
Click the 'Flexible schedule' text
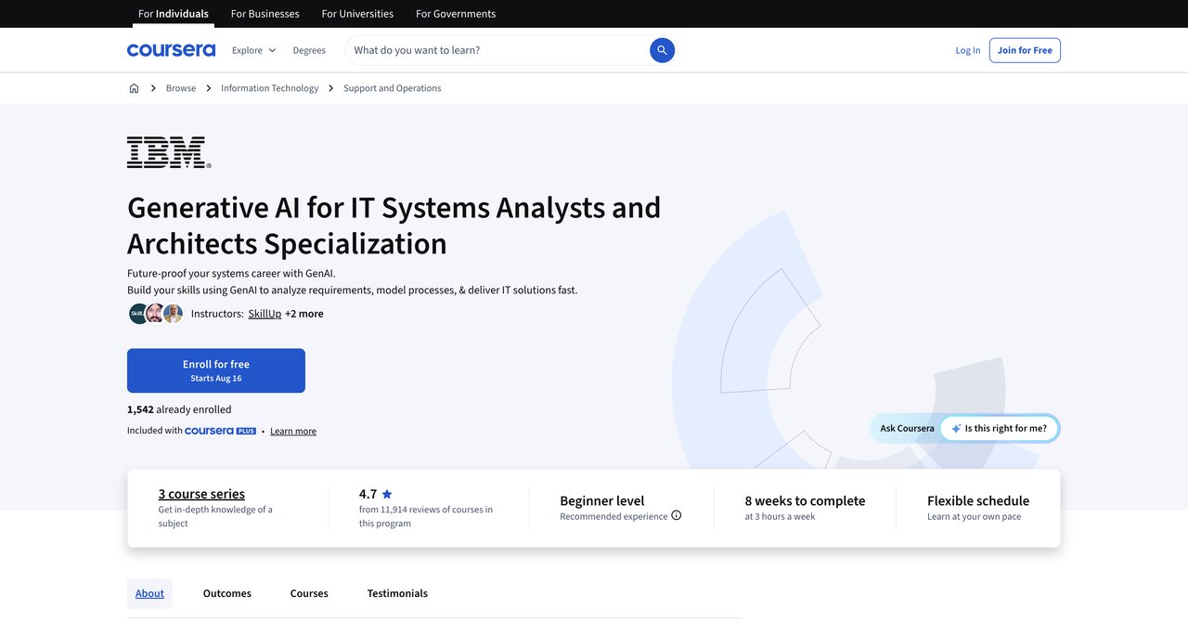point(978,500)
